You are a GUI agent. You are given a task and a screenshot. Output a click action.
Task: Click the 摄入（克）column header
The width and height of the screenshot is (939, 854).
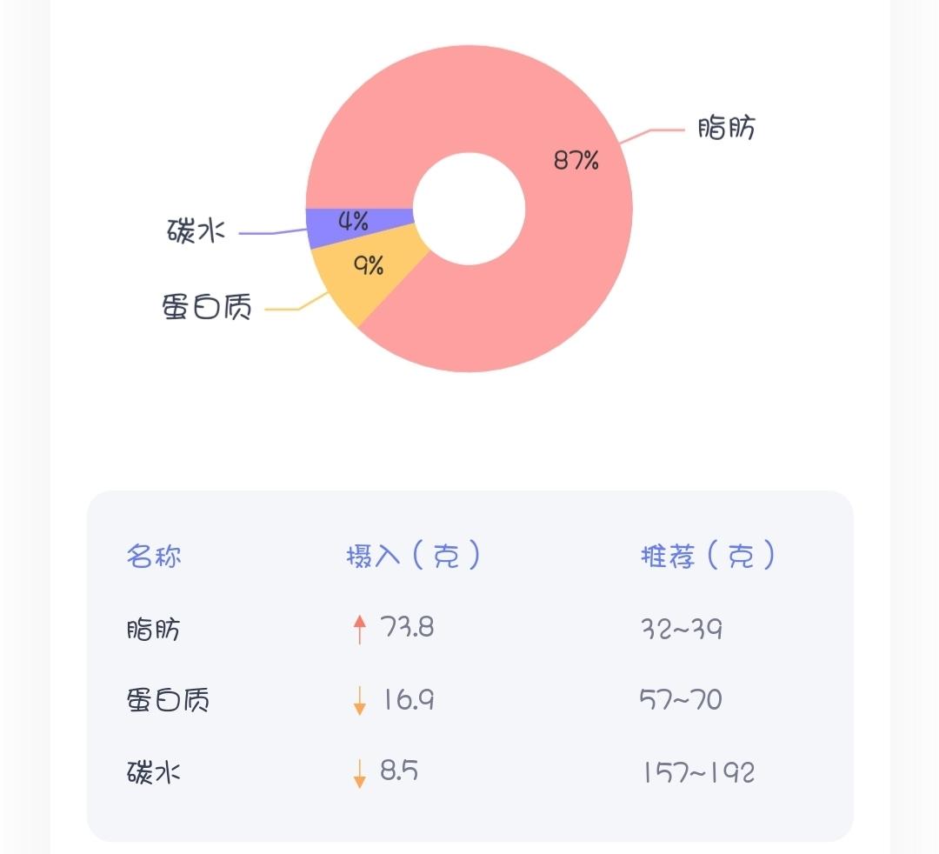[413, 556]
